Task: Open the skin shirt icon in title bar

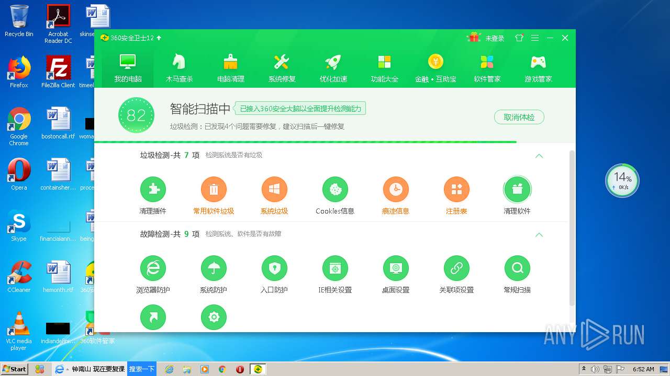Action: point(519,38)
